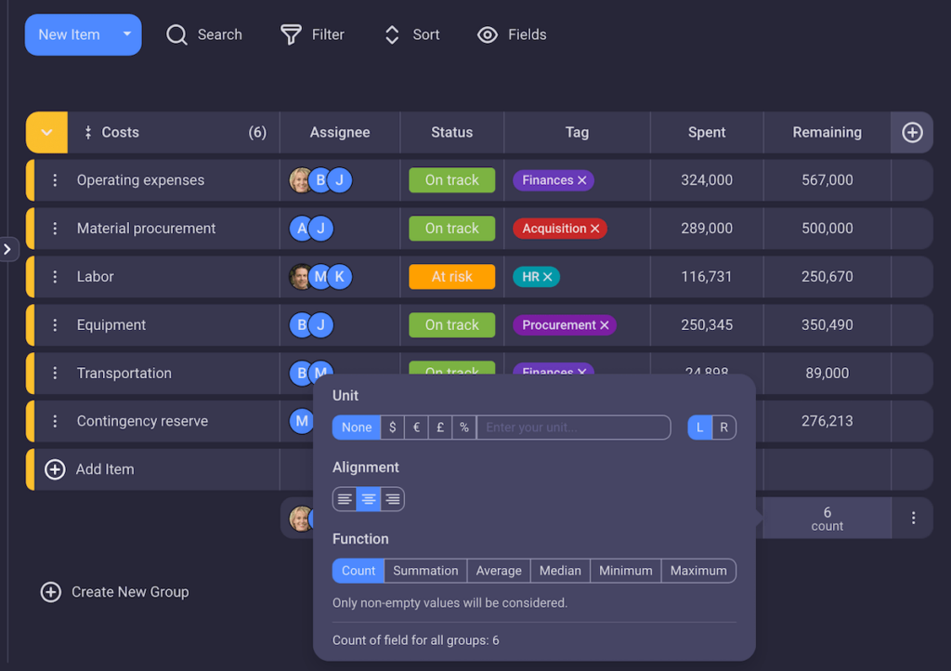This screenshot has width=951, height=671.
Task: Expand the New Item dropdown arrow
Action: tap(127, 34)
